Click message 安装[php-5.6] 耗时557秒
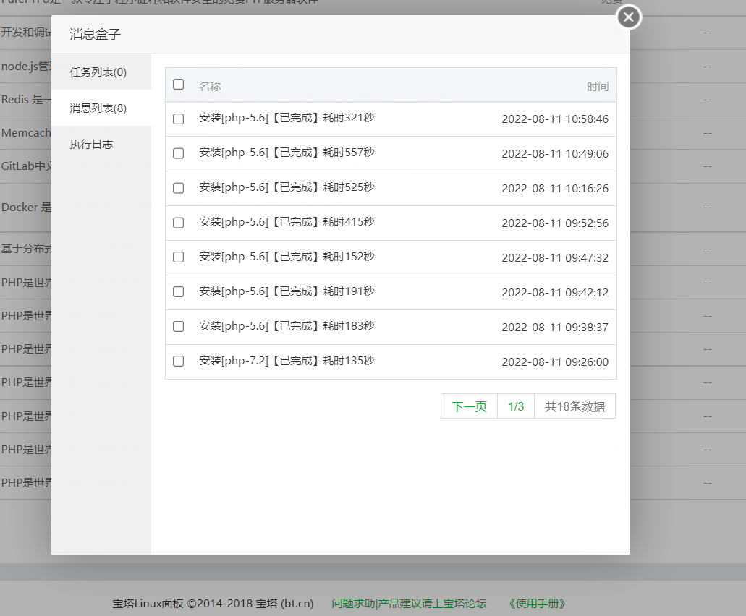Image resolution: width=746 pixels, height=616 pixels. pos(287,153)
